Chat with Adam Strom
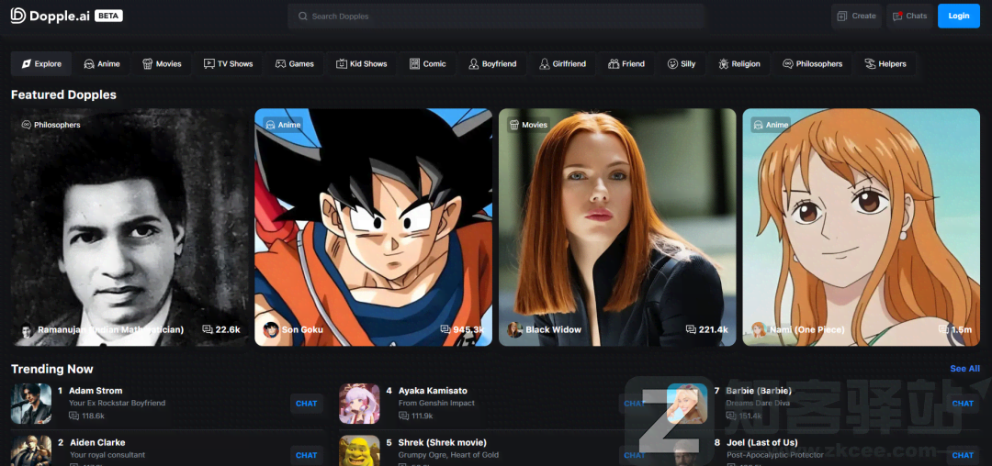This screenshot has height=466, width=992. (x=306, y=404)
